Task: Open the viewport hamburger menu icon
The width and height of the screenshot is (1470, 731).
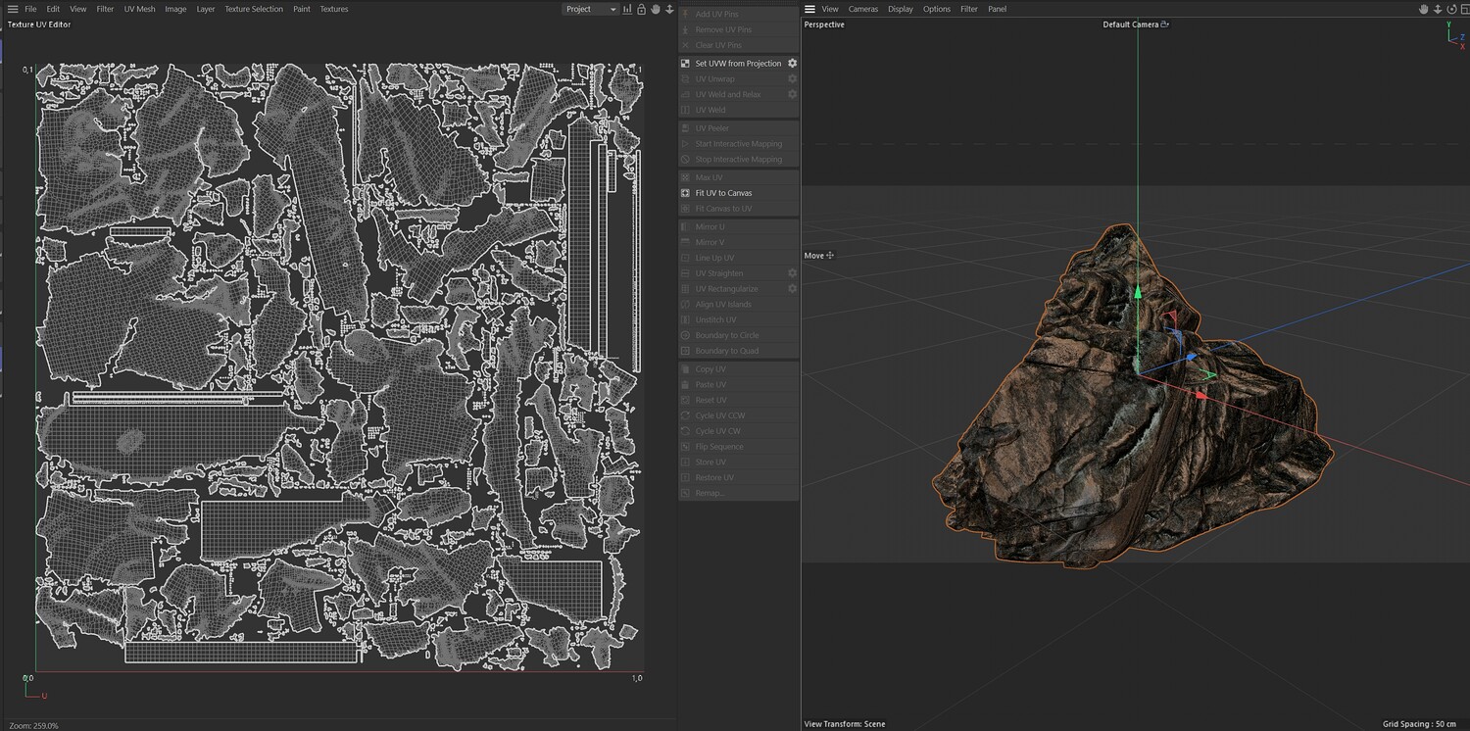Action: [809, 9]
